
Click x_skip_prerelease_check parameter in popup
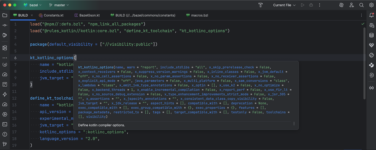pyautogui.click(x=232, y=67)
